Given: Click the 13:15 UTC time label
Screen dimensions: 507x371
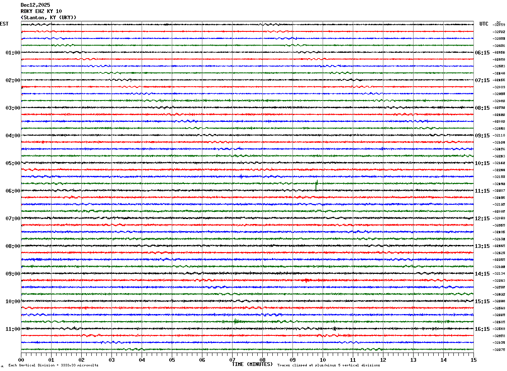Looking at the screenshot, I should (482, 246).
